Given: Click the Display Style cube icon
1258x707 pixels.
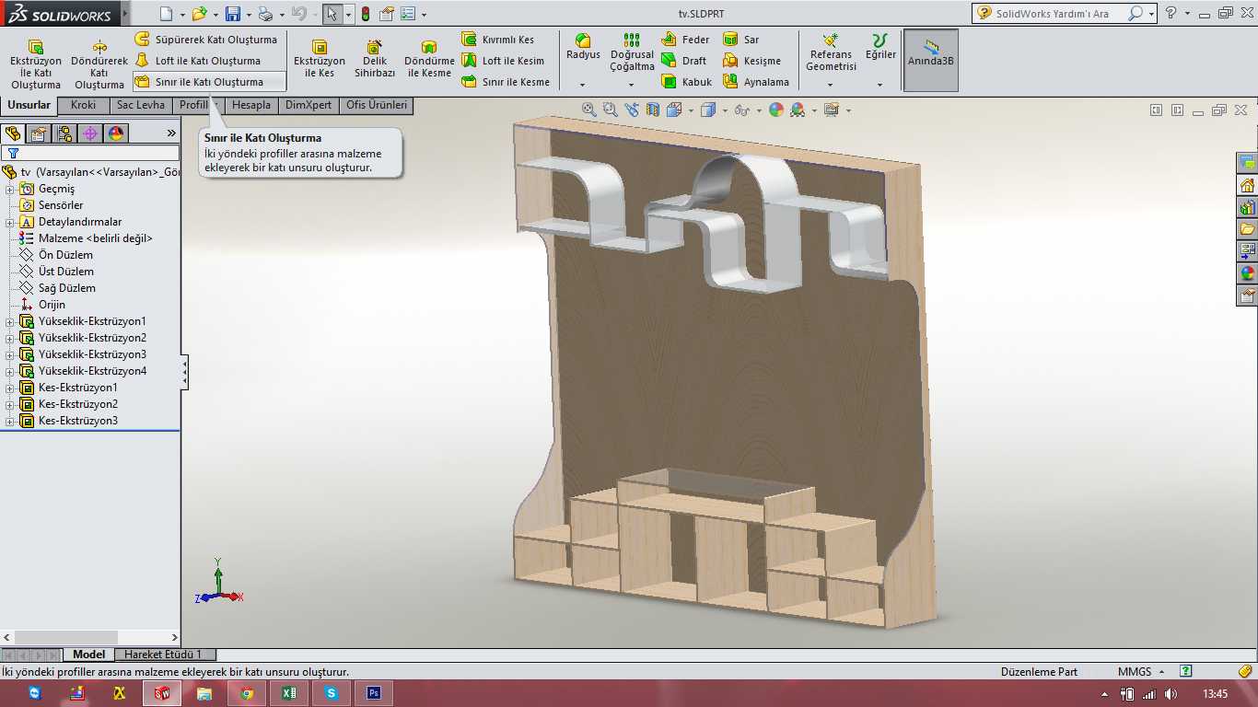Looking at the screenshot, I should pos(707,110).
